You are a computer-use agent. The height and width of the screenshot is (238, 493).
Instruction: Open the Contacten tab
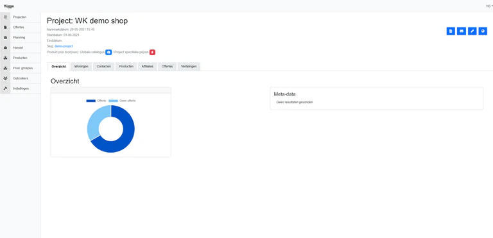[x=104, y=67]
